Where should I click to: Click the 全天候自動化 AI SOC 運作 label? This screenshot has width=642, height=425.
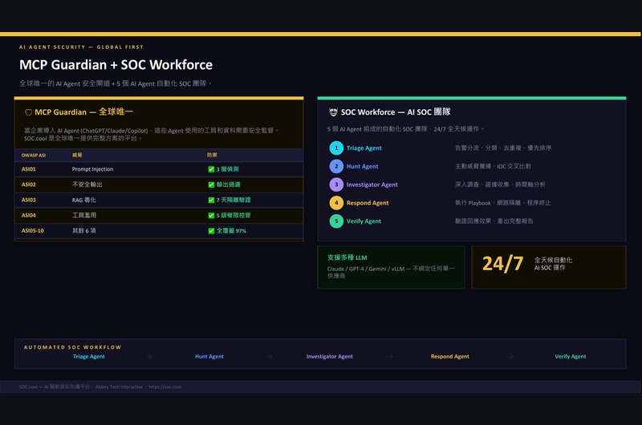pyautogui.click(x=553, y=264)
